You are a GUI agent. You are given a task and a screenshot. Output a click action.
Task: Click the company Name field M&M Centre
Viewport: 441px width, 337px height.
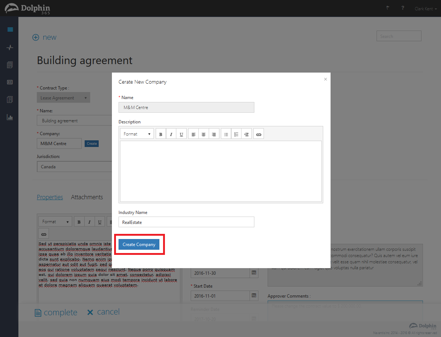coord(186,108)
